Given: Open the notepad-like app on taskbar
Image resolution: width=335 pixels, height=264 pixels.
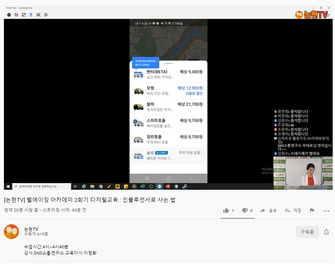Looking at the screenshot, I should point(176,186).
